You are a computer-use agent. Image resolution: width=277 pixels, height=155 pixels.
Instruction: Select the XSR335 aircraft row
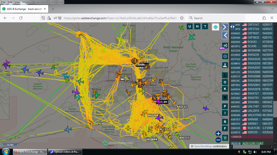(x=252, y=132)
